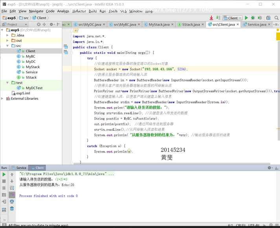The height and width of the screenshot is (228, 280).
Task: Show the hidden editor tabs list
Action: pyautogui.click(x=276, y=24)
